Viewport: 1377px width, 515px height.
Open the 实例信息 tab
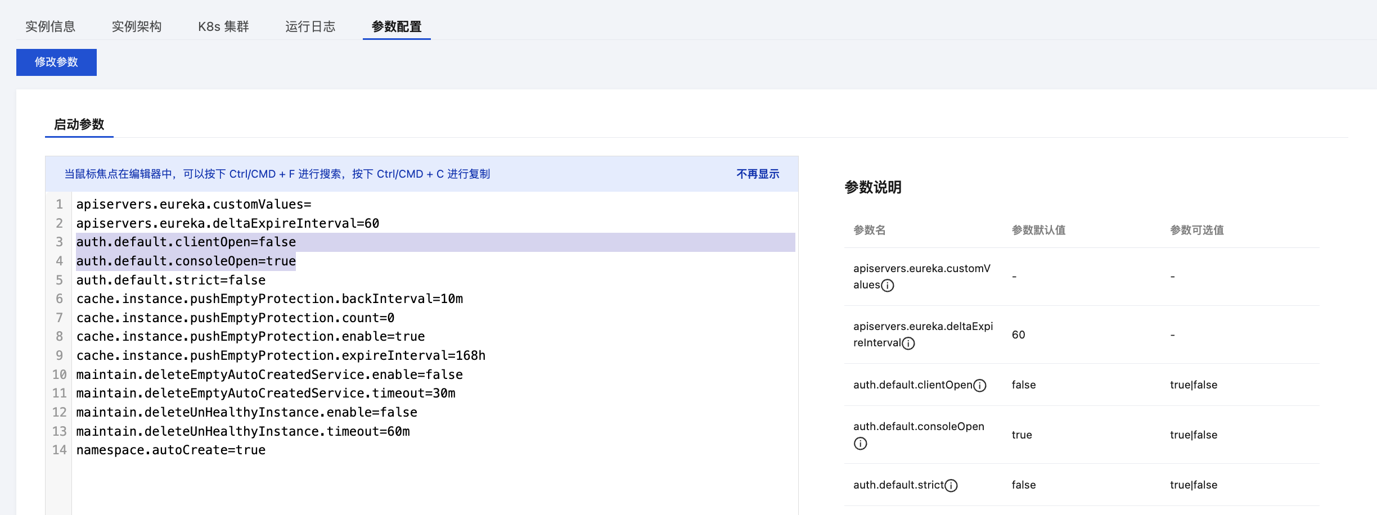pyautogui.click(x=50, y=26)
